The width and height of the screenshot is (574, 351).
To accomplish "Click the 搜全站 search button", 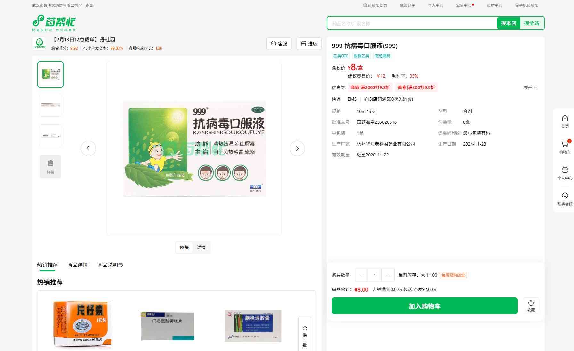I will pos(531,23).
